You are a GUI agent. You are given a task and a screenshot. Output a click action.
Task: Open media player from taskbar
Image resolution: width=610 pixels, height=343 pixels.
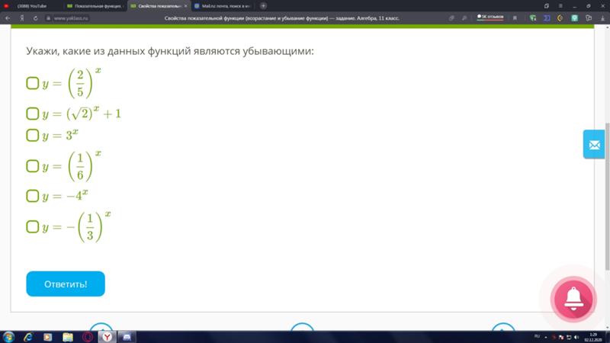47,337
